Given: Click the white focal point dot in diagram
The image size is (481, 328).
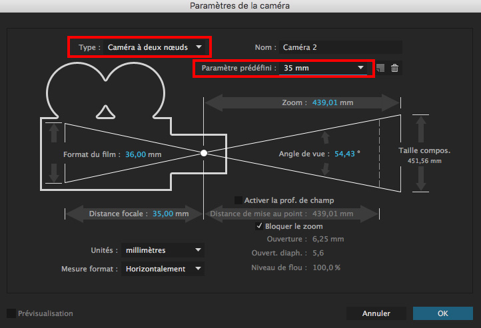Looking at the screenshot, I should pyautogui.click(x=204, y=153).
